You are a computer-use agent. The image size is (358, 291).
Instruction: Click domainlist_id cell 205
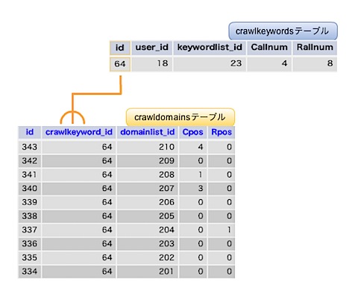point(148,216)
